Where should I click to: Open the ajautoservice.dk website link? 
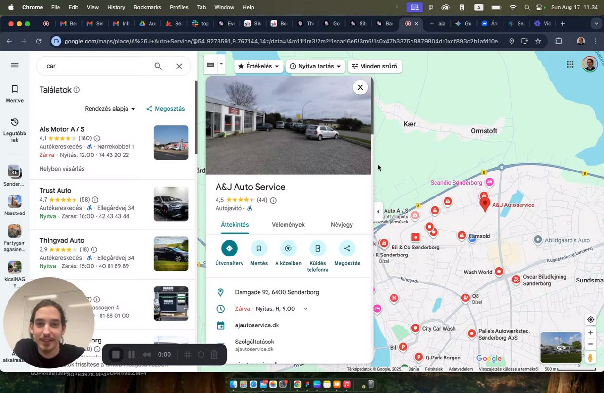tap(257, 325)
